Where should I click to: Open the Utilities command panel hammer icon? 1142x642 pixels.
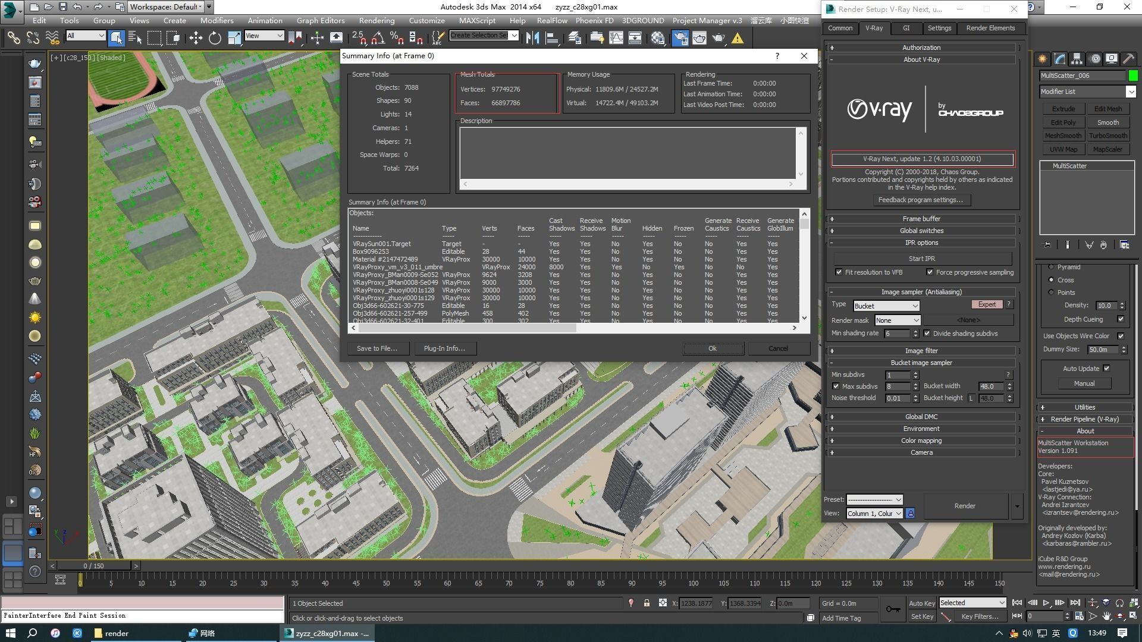click(1128, 58)
